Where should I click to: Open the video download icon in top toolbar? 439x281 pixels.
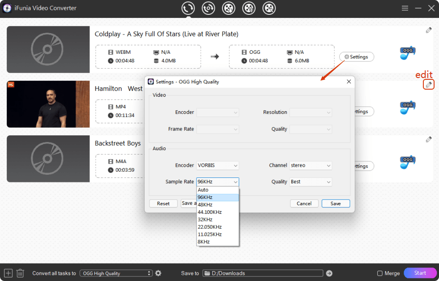point(228,8)
